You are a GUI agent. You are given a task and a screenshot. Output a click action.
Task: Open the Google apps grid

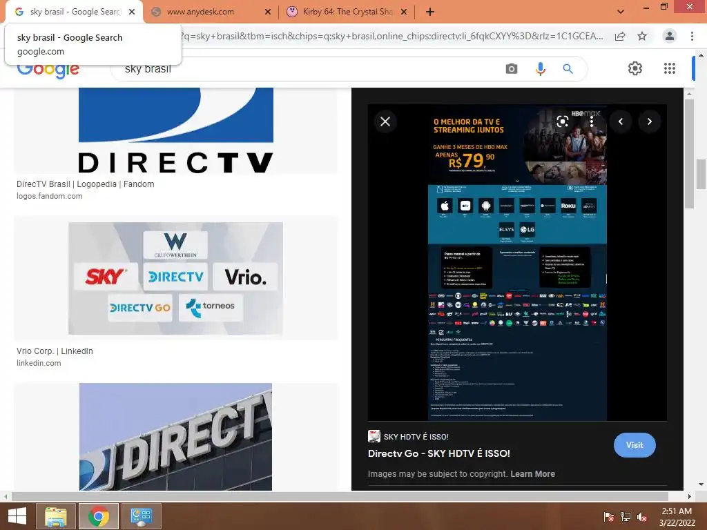point(670,68)
